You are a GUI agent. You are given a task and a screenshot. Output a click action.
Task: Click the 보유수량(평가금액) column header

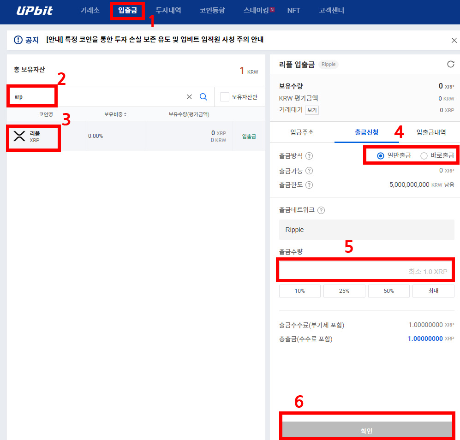coord(189,114)
